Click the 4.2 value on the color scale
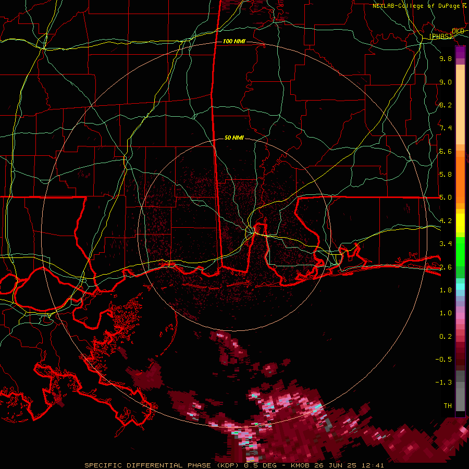 (446, 221)
